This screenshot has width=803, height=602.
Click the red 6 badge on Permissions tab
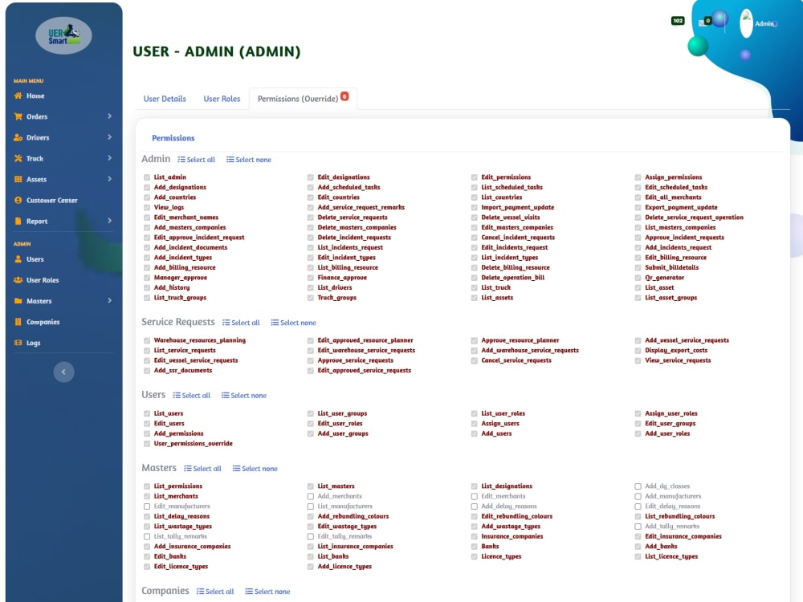pos(344,96)
